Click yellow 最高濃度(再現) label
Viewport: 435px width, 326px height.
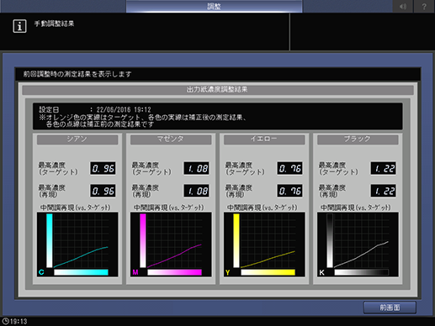pos(239,191)
